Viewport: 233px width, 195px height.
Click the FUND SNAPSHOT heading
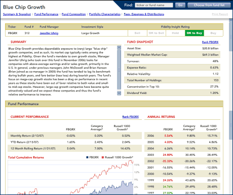(x=140, y=42)
